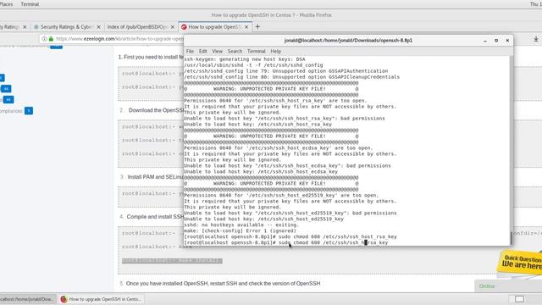Click the step 5 restart SSH text
The width and height of the screenshot is (542, 305).
223,283
